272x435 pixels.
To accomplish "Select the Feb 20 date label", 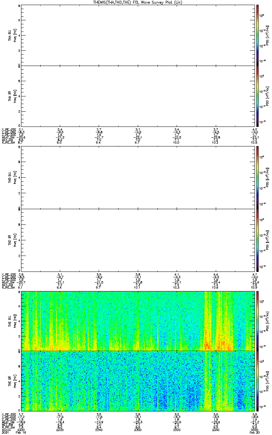I will pos(255,433).
